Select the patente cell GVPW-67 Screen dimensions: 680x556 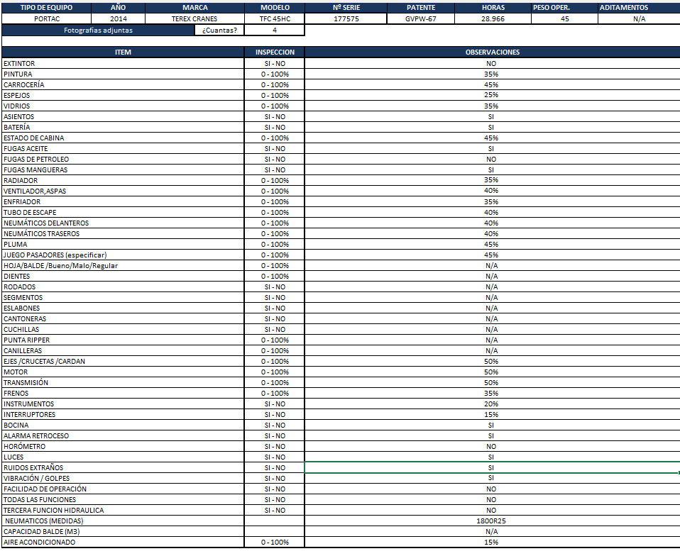click(421, 18)
